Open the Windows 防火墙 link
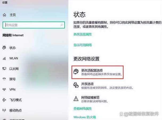 tap(85, 117)
